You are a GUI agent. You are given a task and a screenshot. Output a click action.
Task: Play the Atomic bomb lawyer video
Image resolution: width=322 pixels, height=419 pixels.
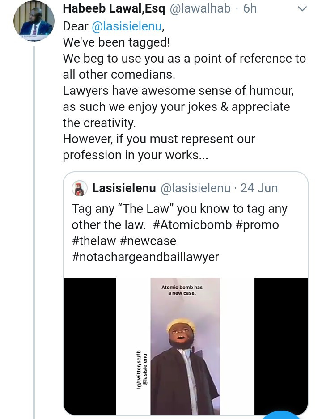[x=185, y=349]
